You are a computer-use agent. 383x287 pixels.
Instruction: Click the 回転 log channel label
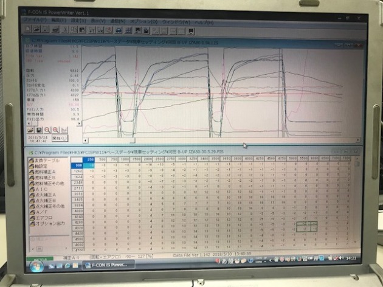[x=30, y=71]
